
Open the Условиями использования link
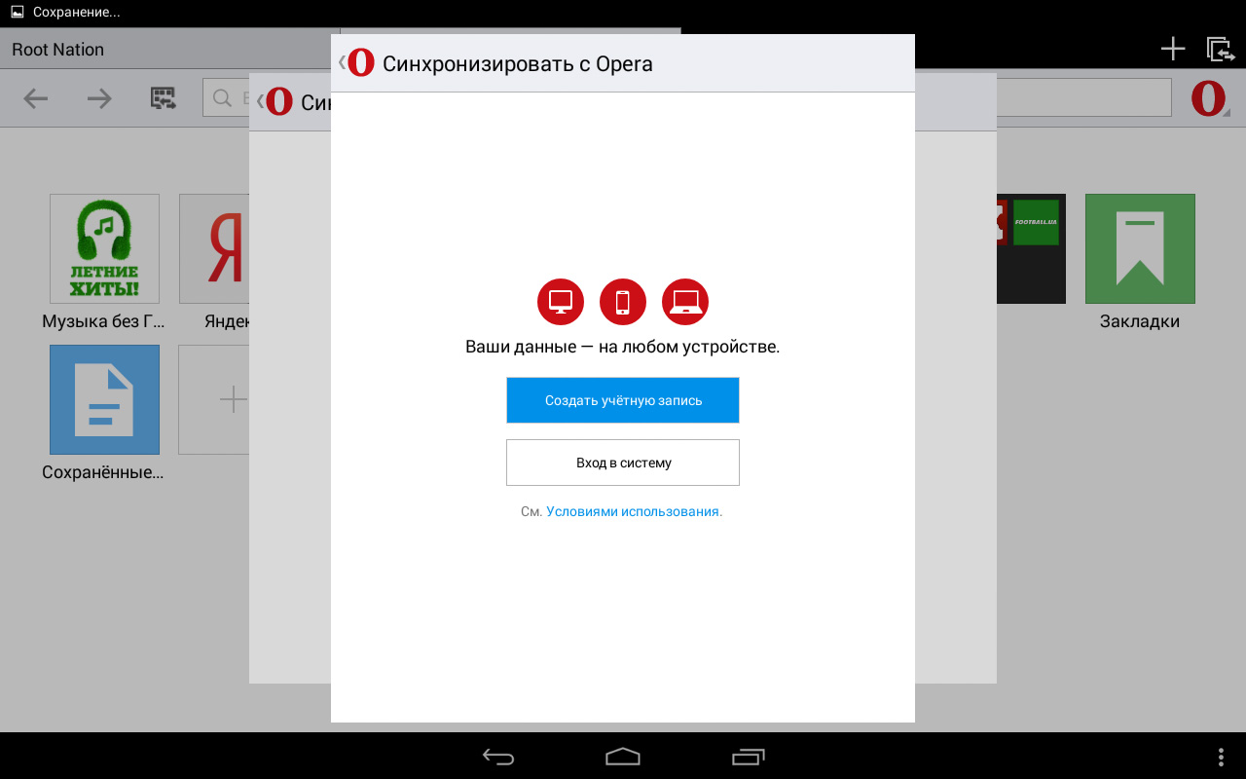click(634, 511)
